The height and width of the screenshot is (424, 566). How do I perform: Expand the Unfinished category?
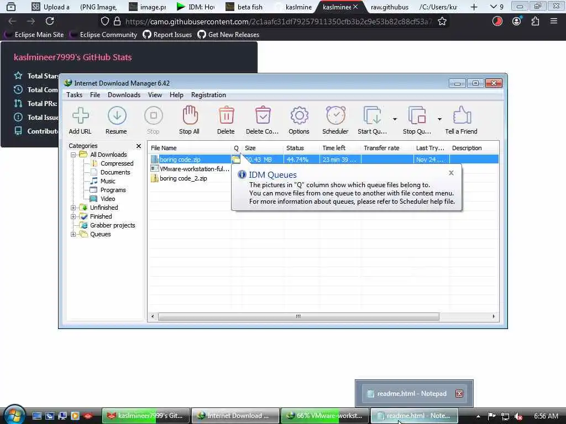click(74, 208)
